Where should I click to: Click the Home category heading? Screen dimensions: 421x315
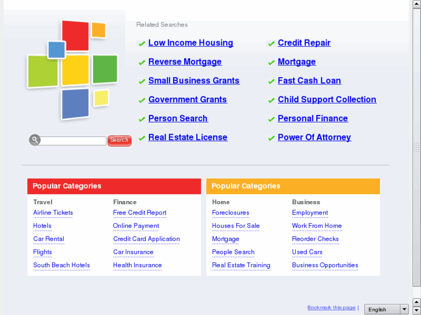point(221,202)
